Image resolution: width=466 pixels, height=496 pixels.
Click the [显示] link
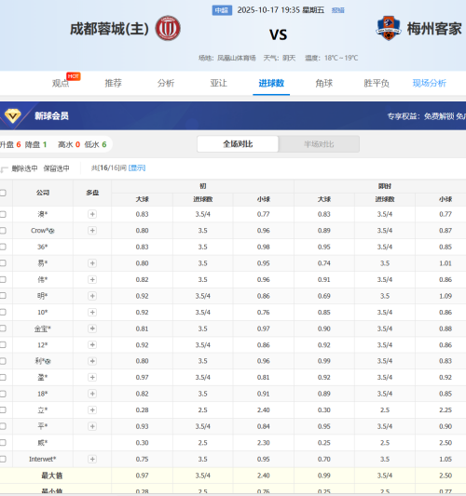coord(137,168)
